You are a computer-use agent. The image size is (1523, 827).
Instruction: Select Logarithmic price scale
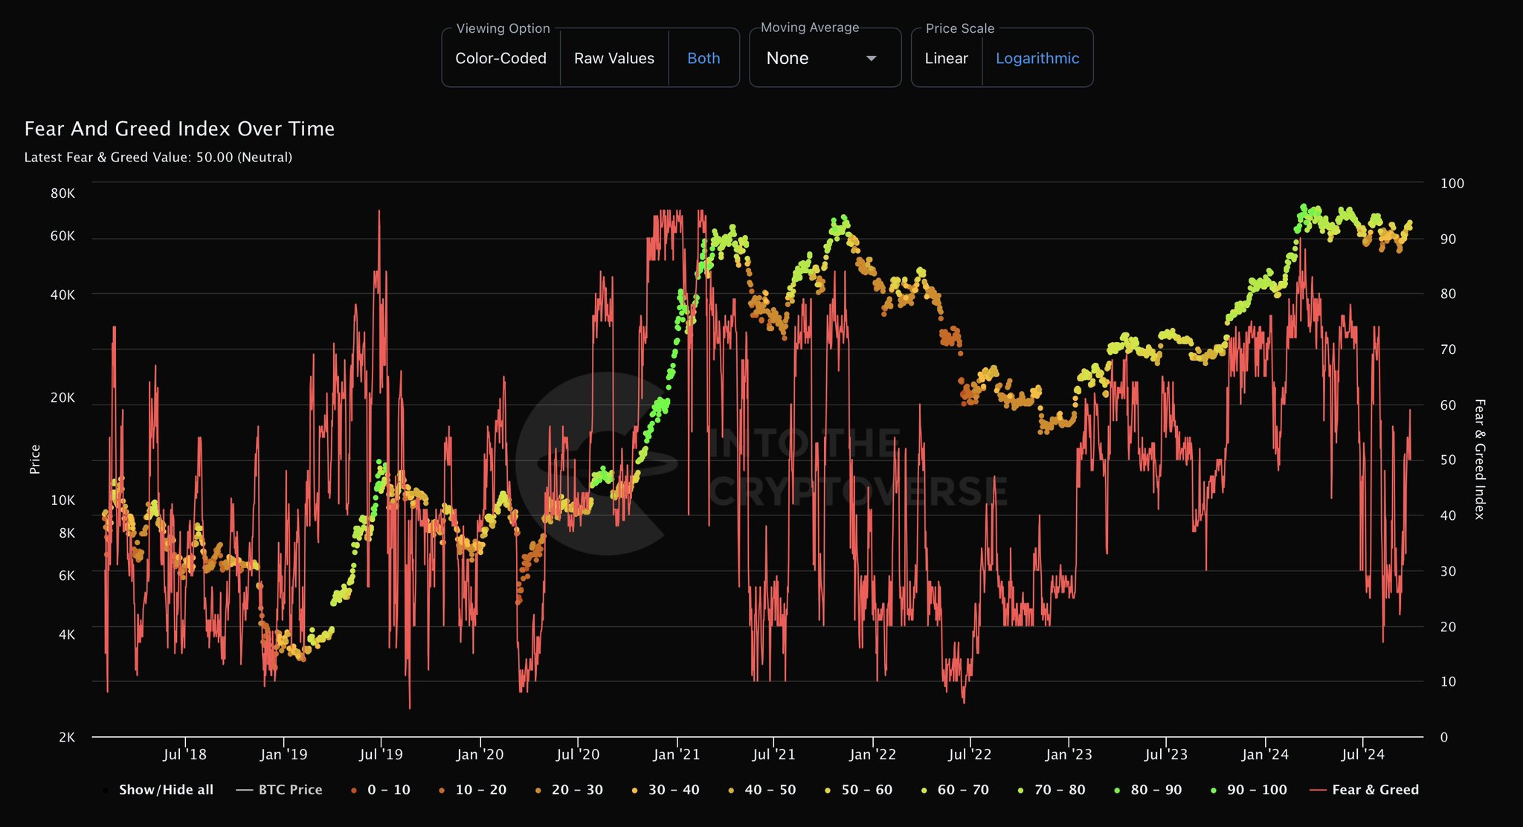1037,58
